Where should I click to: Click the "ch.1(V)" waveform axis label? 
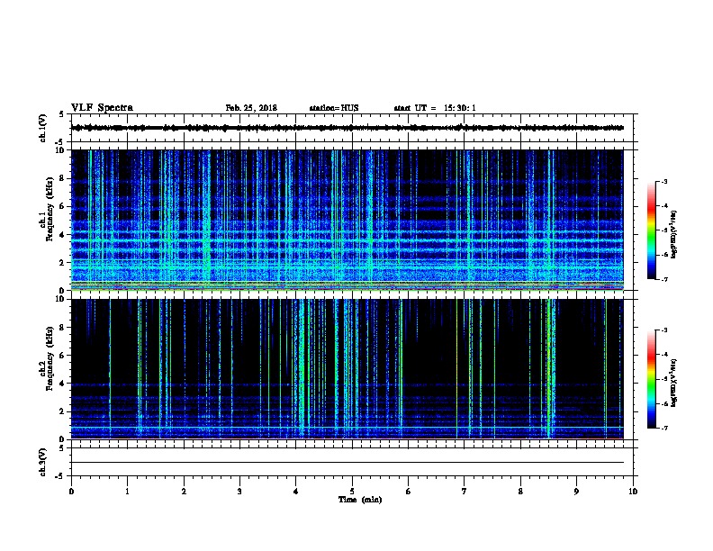[x=42, y=128]
